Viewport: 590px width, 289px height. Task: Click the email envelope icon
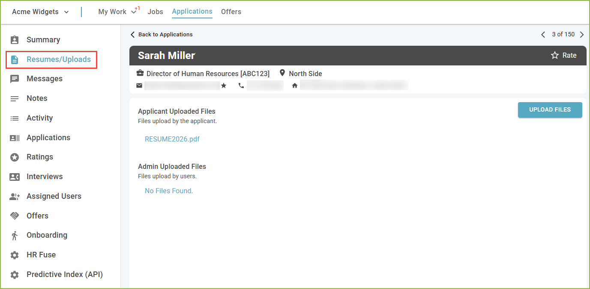pos(139,86)
